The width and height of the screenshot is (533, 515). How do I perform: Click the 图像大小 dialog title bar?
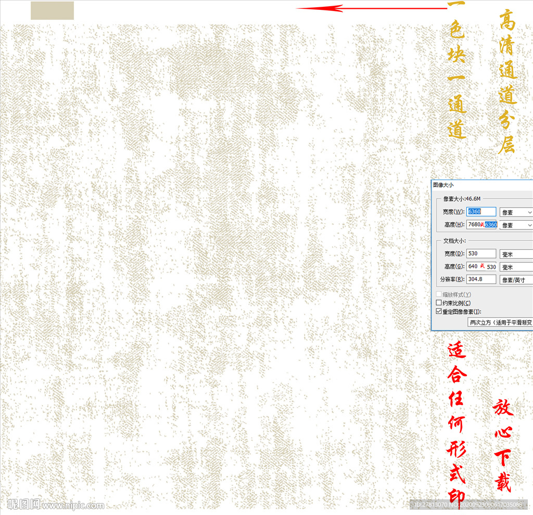[x=482, y=185]
